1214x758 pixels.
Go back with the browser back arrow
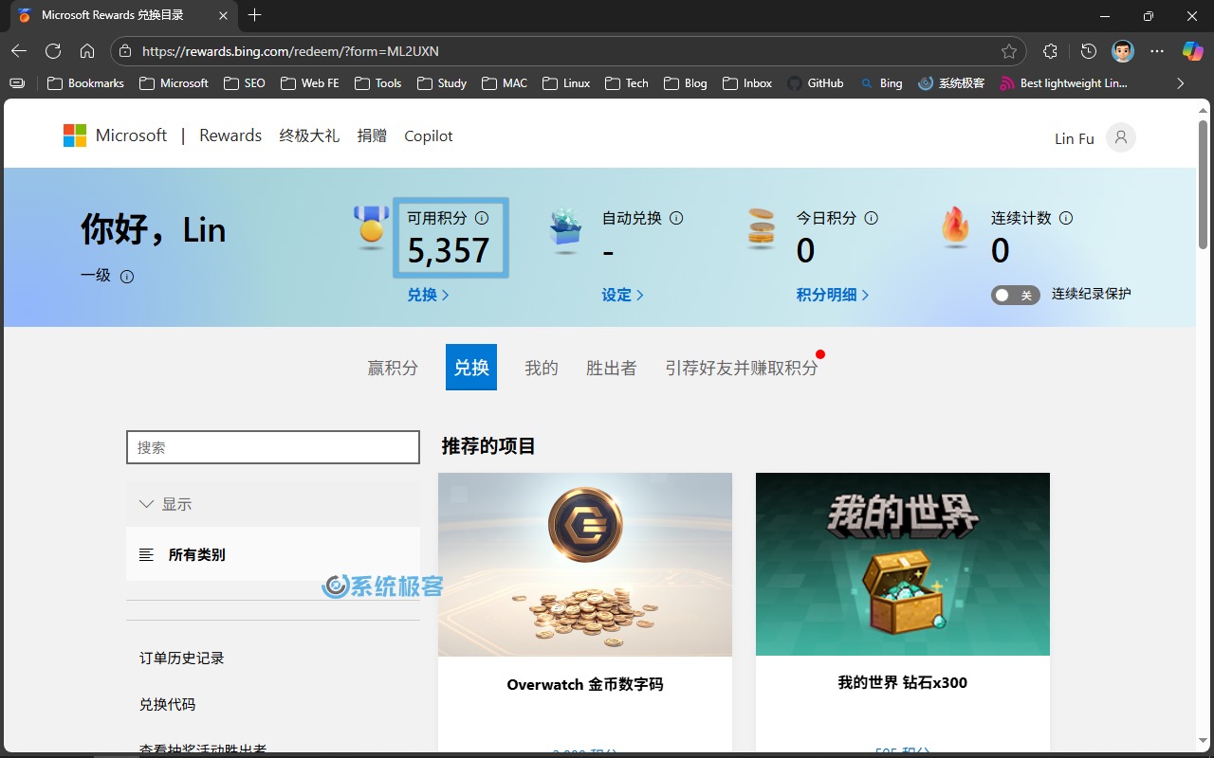coord(19,51)
